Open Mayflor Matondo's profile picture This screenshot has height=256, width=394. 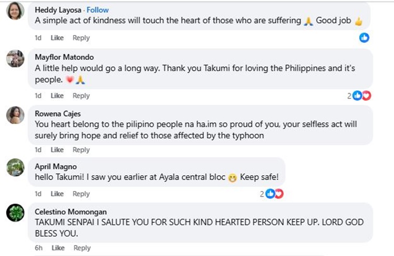point(15,59)
